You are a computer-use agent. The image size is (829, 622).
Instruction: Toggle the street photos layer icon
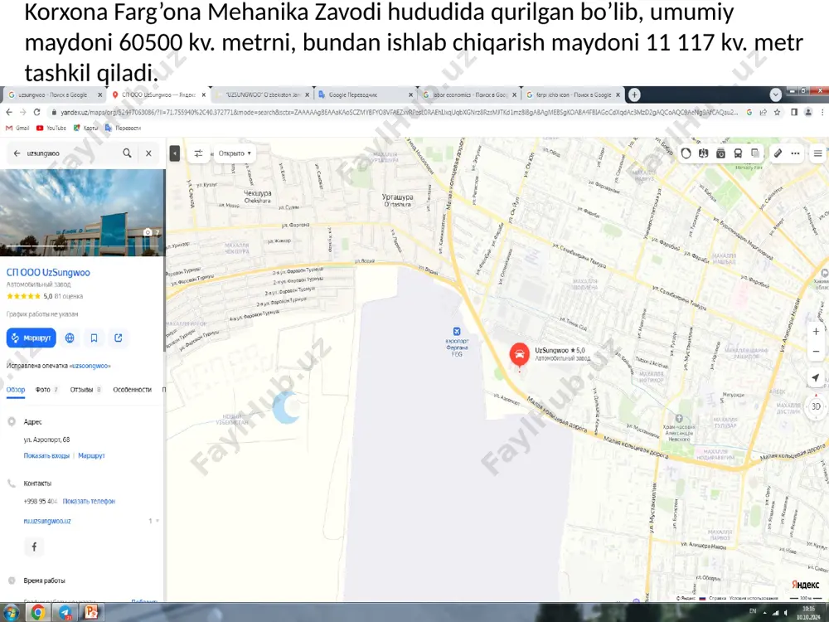[720, 153]
